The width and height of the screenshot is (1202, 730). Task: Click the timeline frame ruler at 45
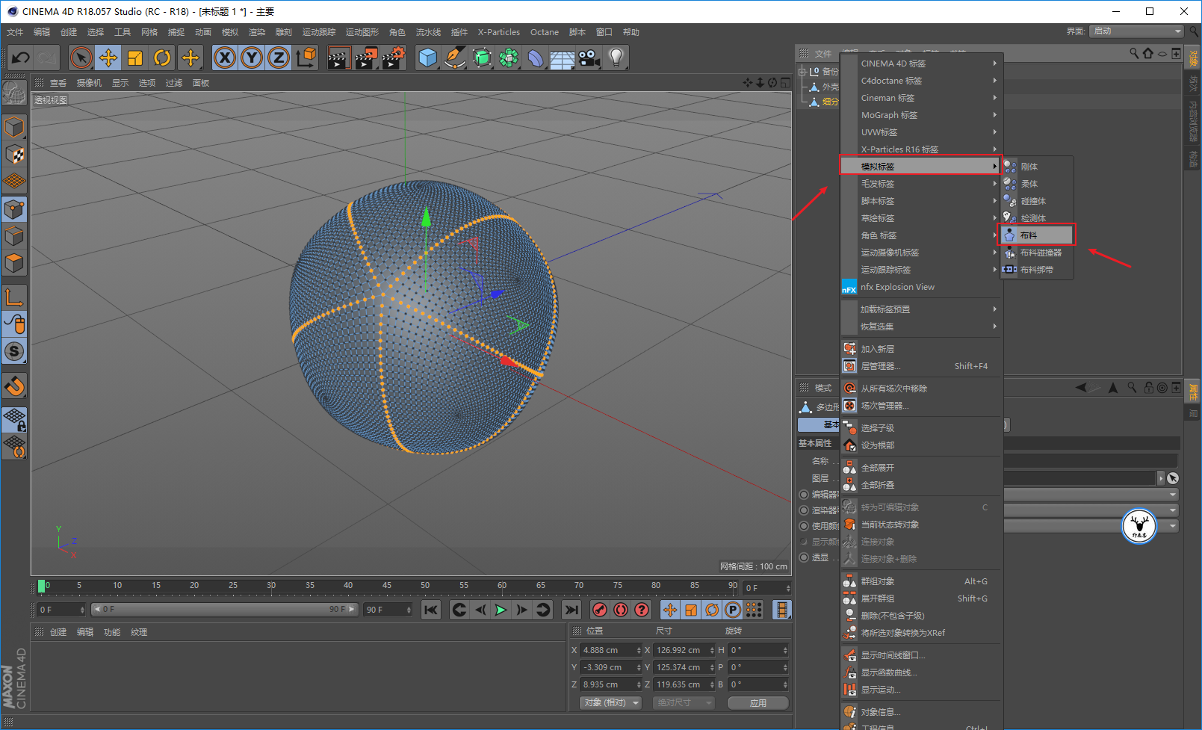[x=387, y=587]
